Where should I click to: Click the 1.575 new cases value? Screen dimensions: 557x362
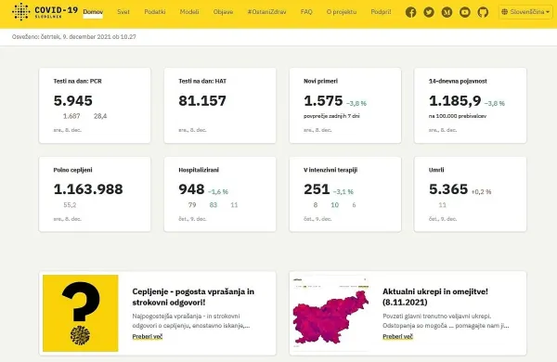click(x=323, y=101)
